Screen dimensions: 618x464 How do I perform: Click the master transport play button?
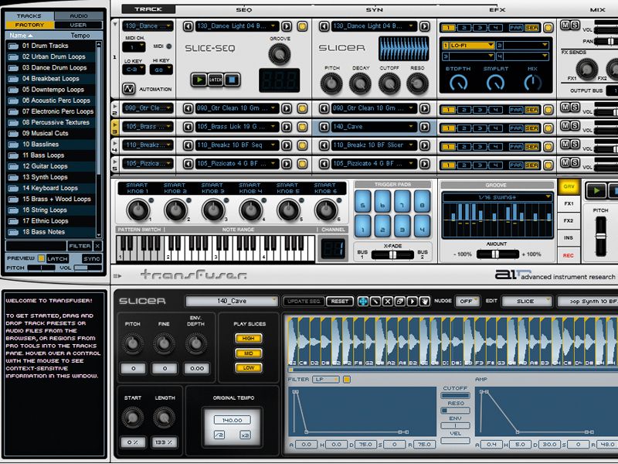[x=596, y=191]
